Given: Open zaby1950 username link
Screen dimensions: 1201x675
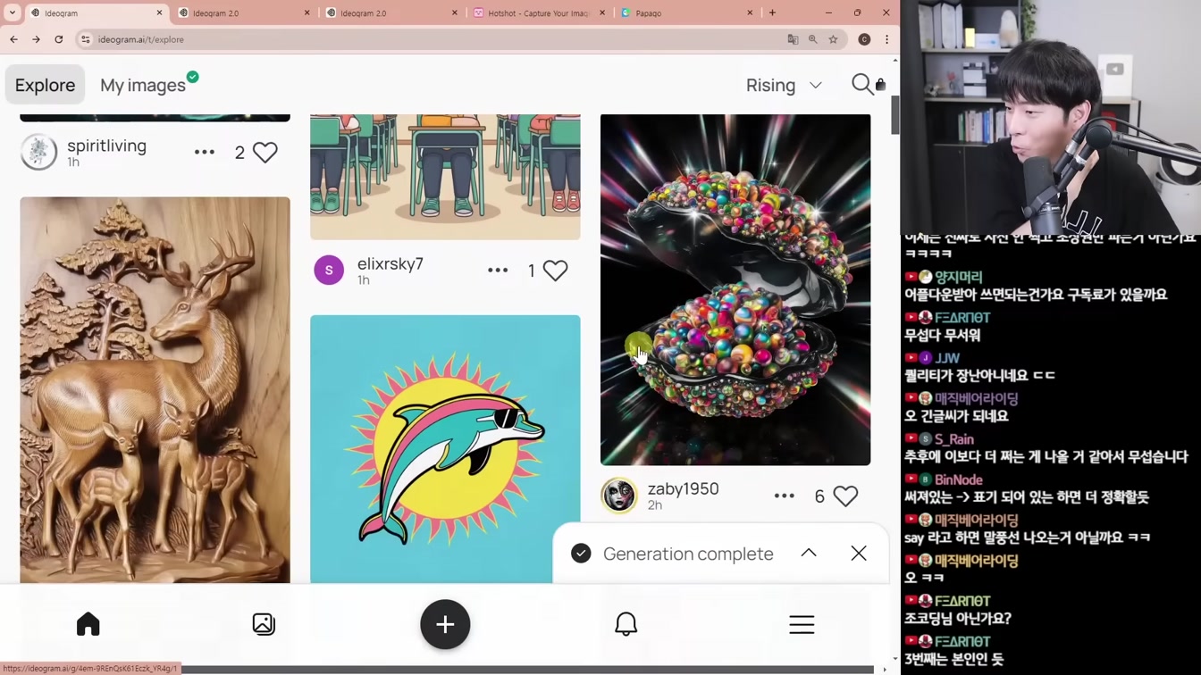Looking at the screenshot, I should (683, 489).
